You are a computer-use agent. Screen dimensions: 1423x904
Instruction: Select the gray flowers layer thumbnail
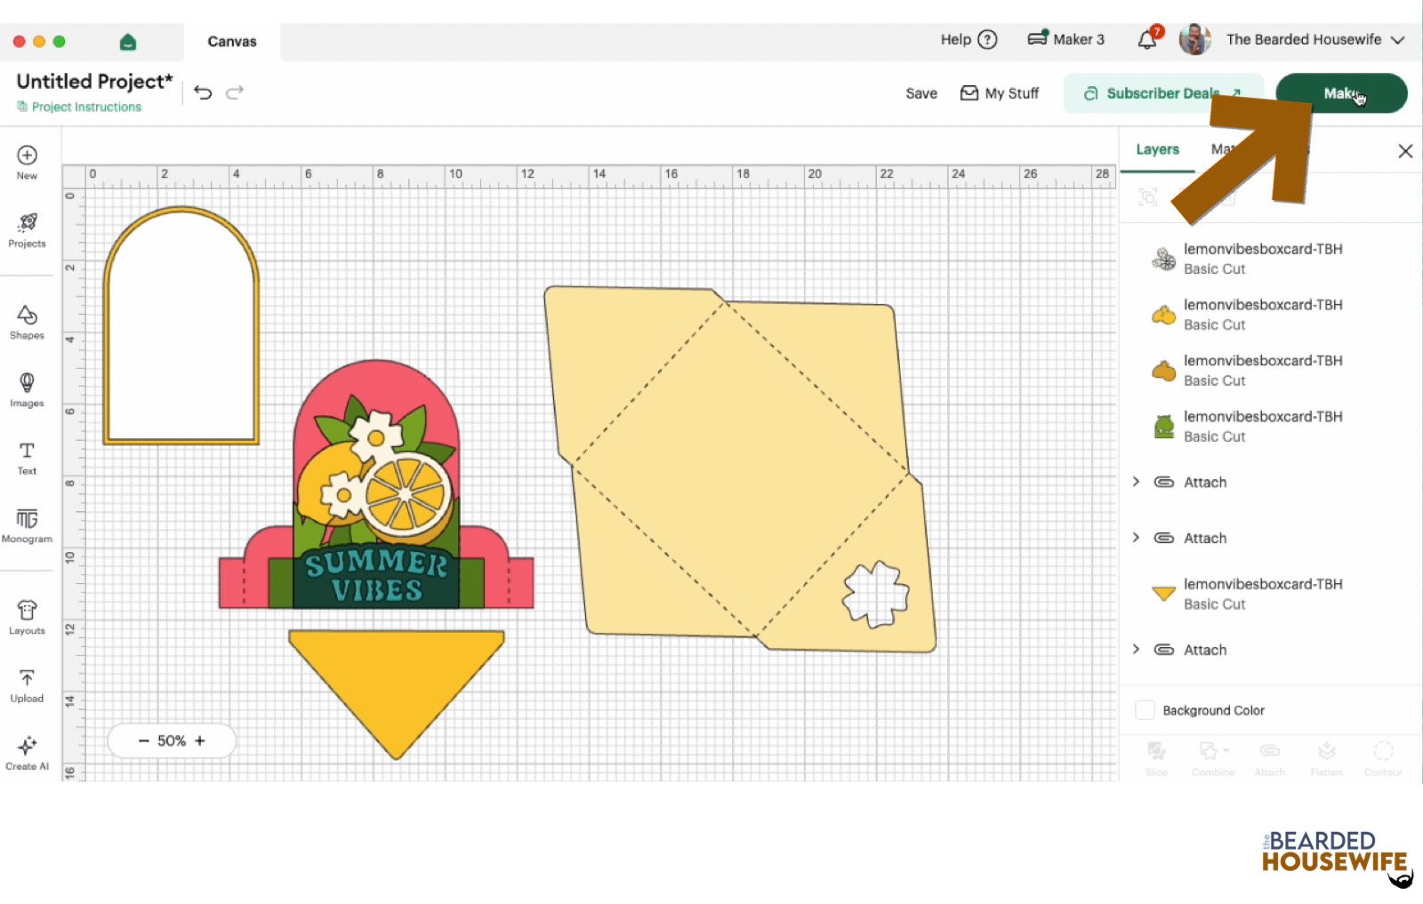click(1163, 259)
